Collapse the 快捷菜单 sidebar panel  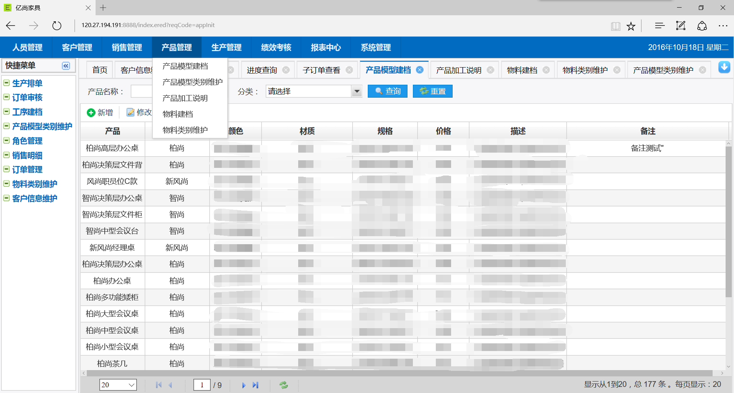[66, 66]
